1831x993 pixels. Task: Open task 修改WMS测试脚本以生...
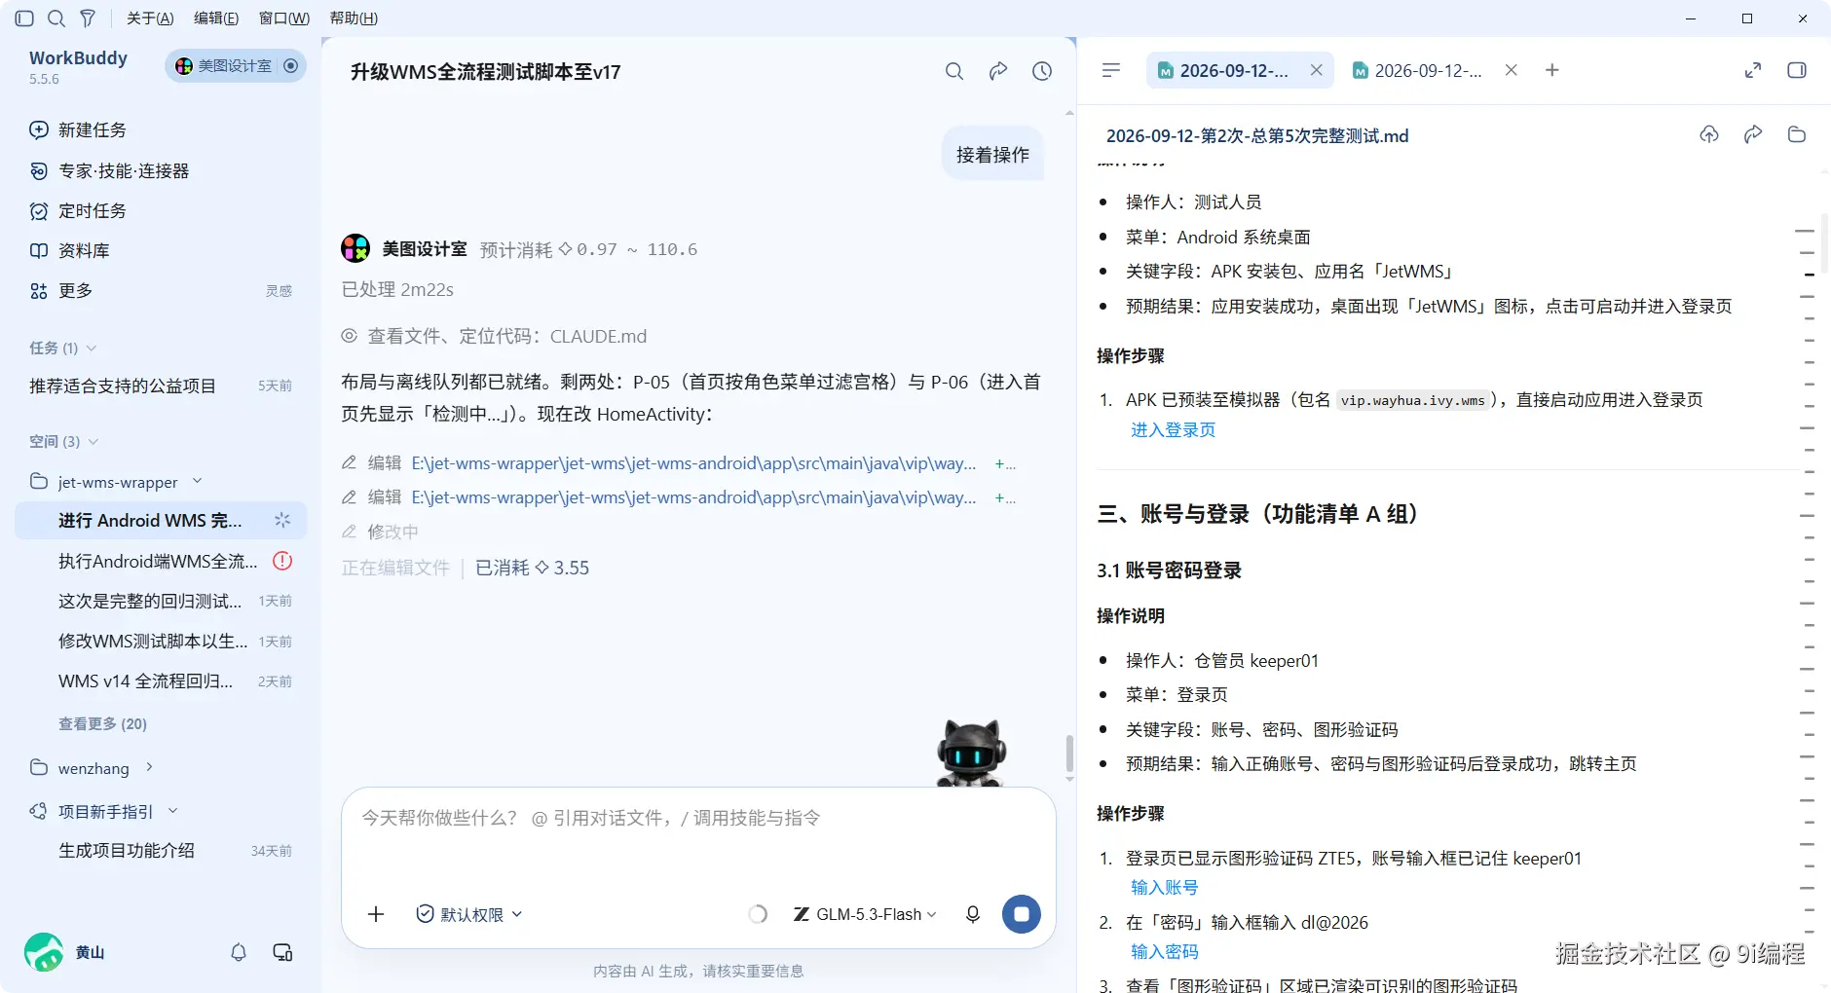(161, 641)
